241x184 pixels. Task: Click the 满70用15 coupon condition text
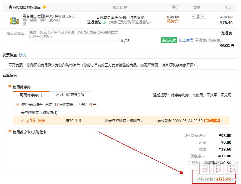pyautogui.click(x=73, y=121)
